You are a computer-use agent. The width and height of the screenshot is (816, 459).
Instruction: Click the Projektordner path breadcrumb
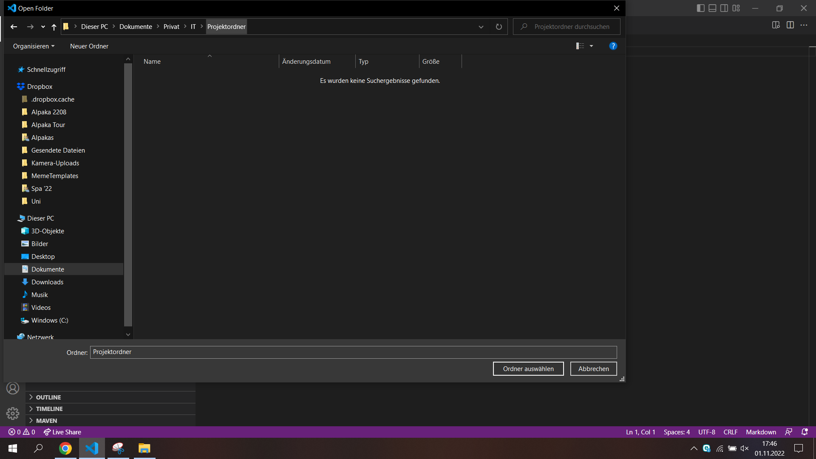227,26
